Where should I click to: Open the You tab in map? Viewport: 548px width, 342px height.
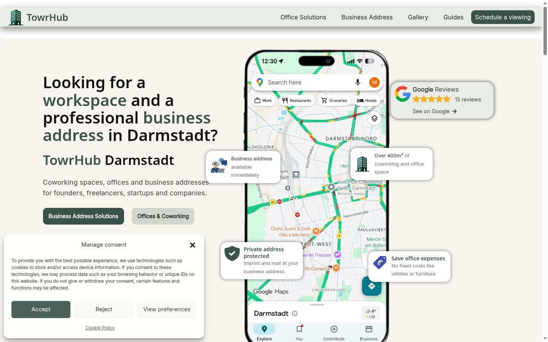[x=299, y=333]
